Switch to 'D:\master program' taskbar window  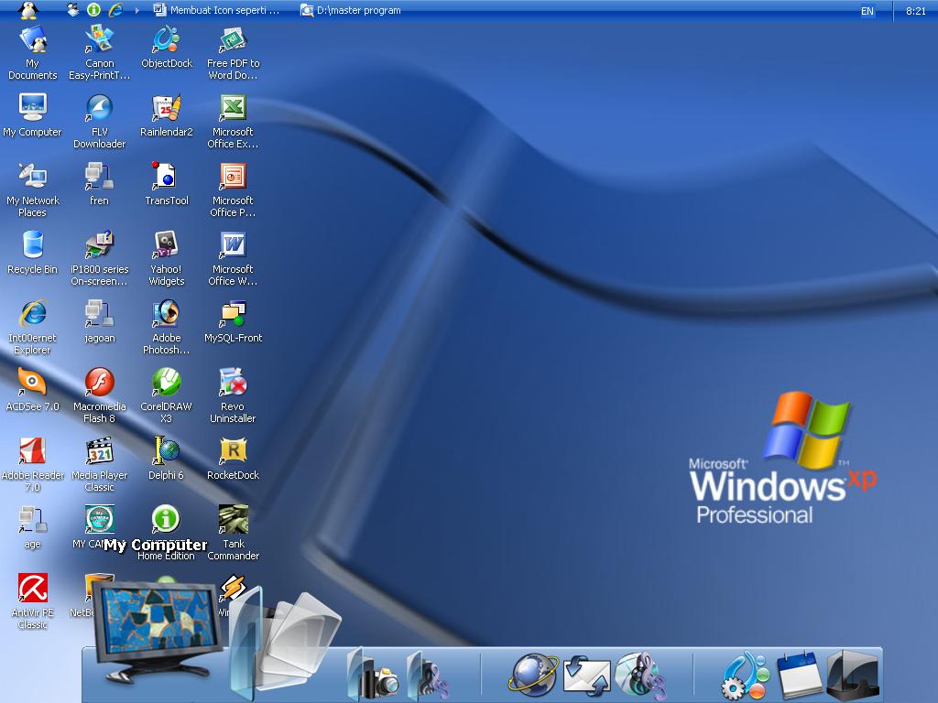pos(351,10)
